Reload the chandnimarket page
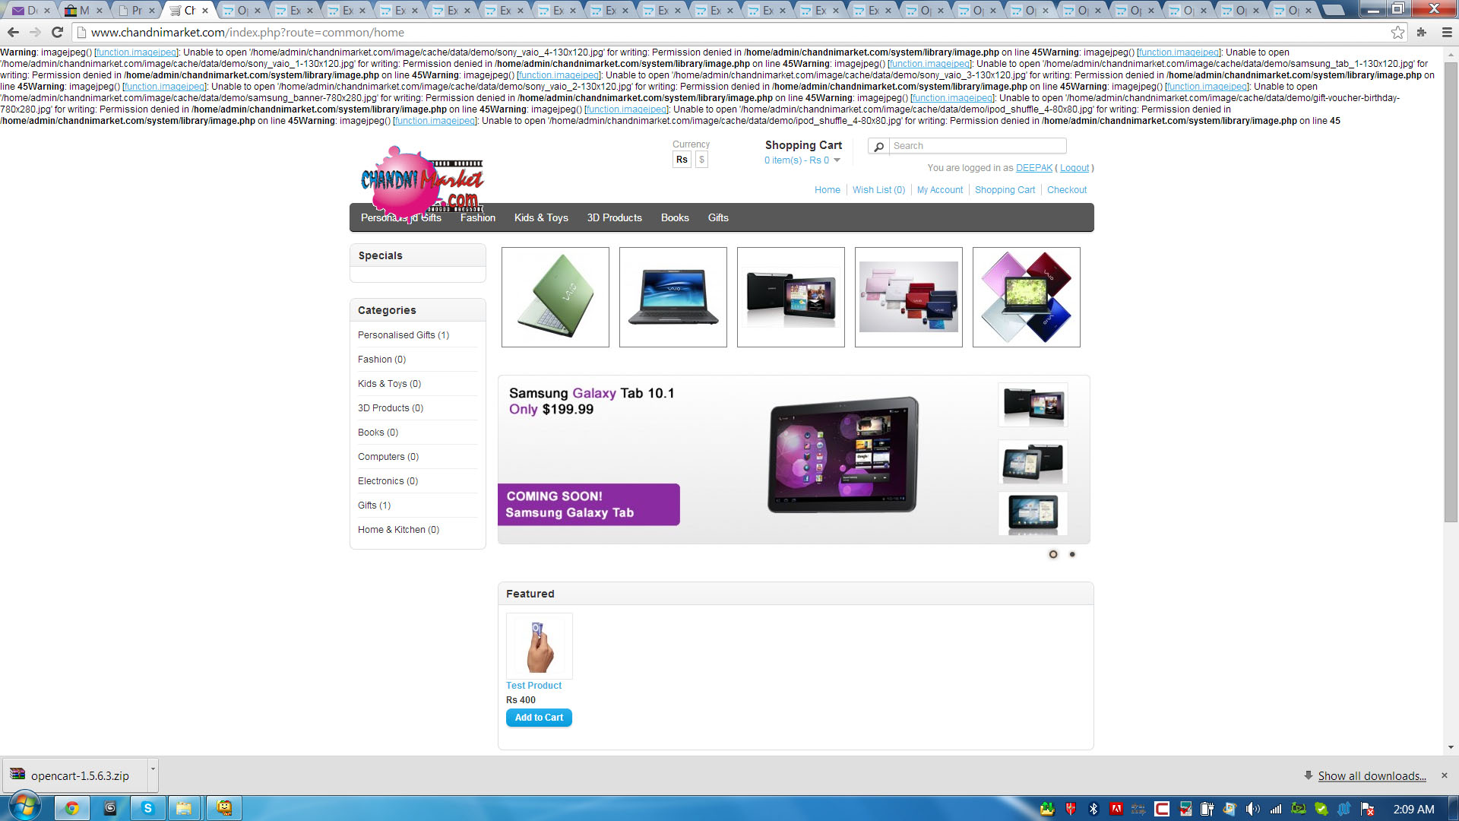 57,33
